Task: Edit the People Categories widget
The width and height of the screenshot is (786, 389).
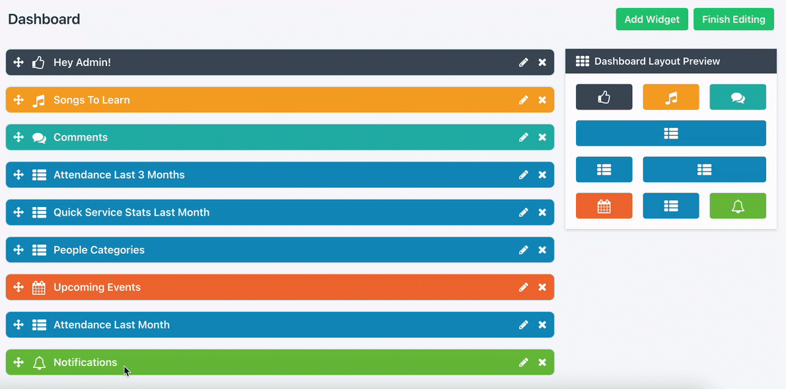Action: point(524,250)
